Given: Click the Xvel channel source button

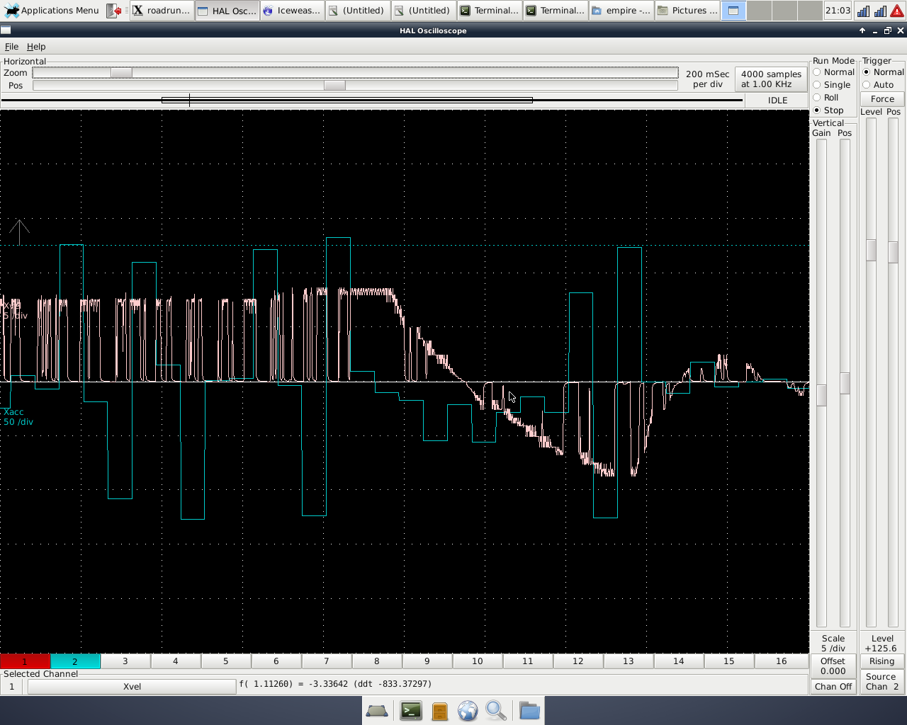Looking at the screenshot, I should click(132, 687).
